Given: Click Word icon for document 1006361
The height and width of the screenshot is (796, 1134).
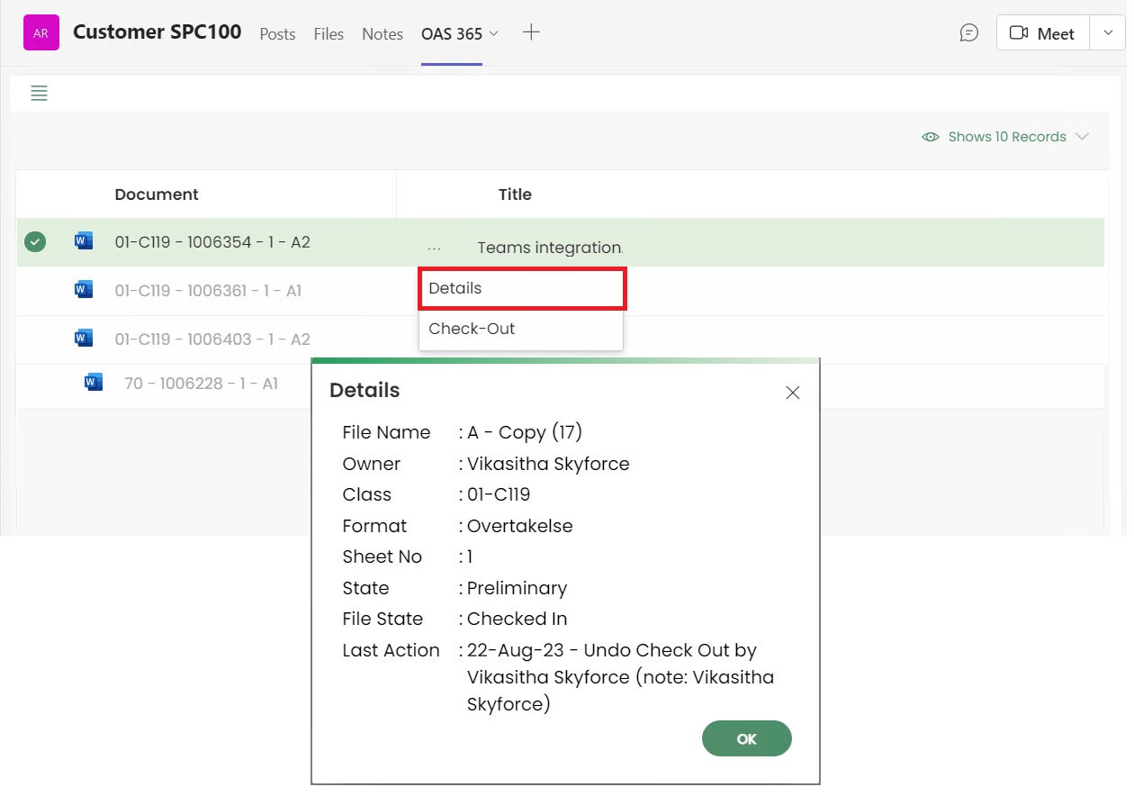Looking at the screenshot, I should click(x=84, y=290).
